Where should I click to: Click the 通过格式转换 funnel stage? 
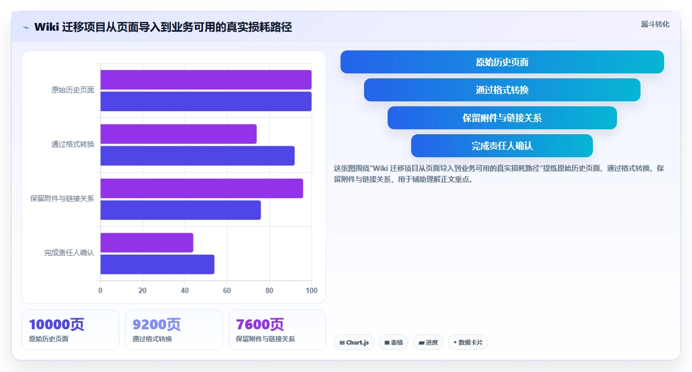click(502, 90)
